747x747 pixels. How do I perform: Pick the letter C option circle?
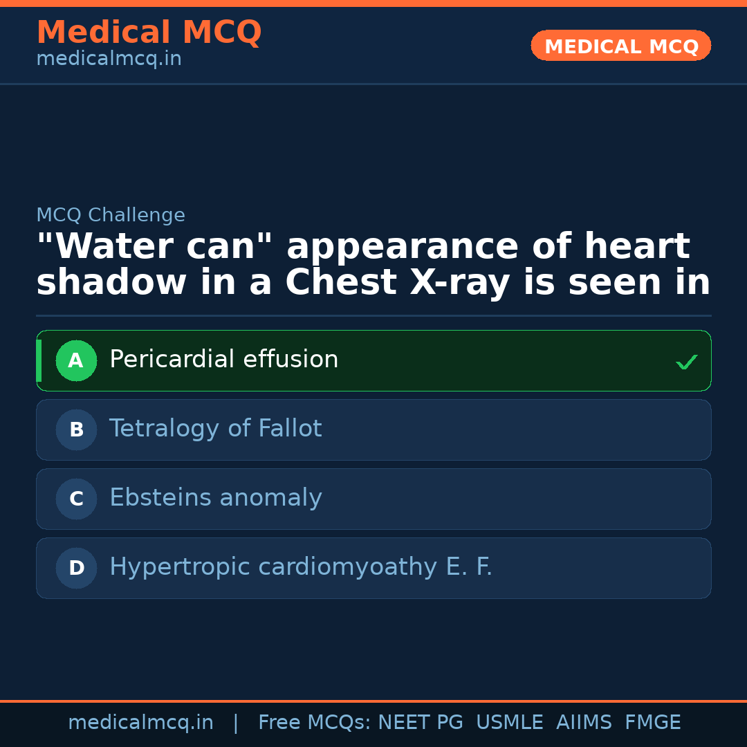[76, 499]
